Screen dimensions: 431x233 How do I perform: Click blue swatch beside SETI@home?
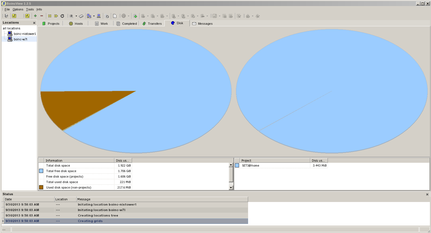(x=237, y=165)
